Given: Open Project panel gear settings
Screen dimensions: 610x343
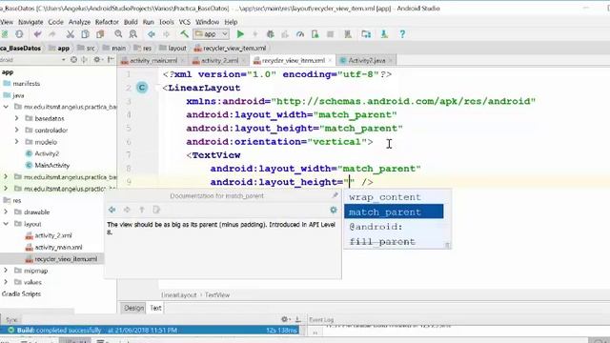Looking at the screenshot, I should (97, 60).
